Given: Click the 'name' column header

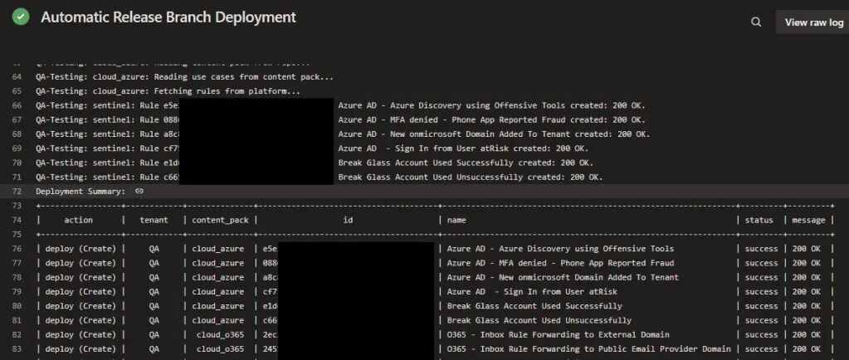Looking at the screenshot, I should (x=456, y=220).
